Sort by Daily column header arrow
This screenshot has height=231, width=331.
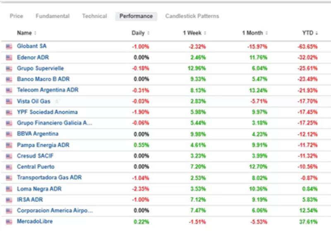148,33
